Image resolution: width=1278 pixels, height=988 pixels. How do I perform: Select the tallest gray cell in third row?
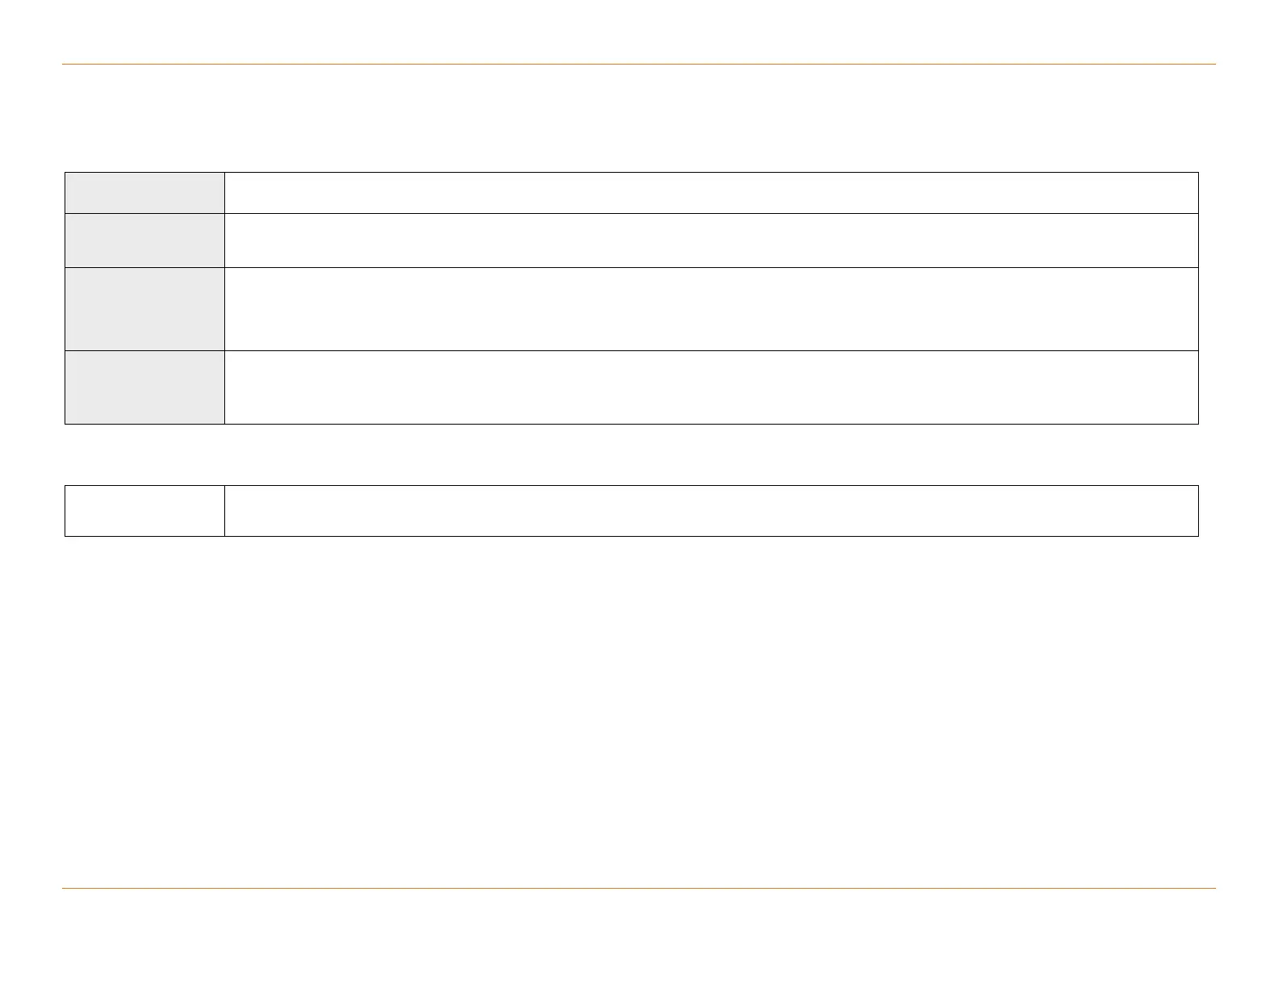(144, 309)
